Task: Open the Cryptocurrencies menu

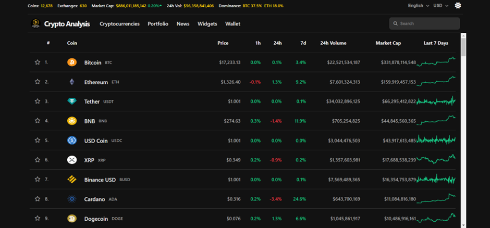Action: tap(120, 24)
